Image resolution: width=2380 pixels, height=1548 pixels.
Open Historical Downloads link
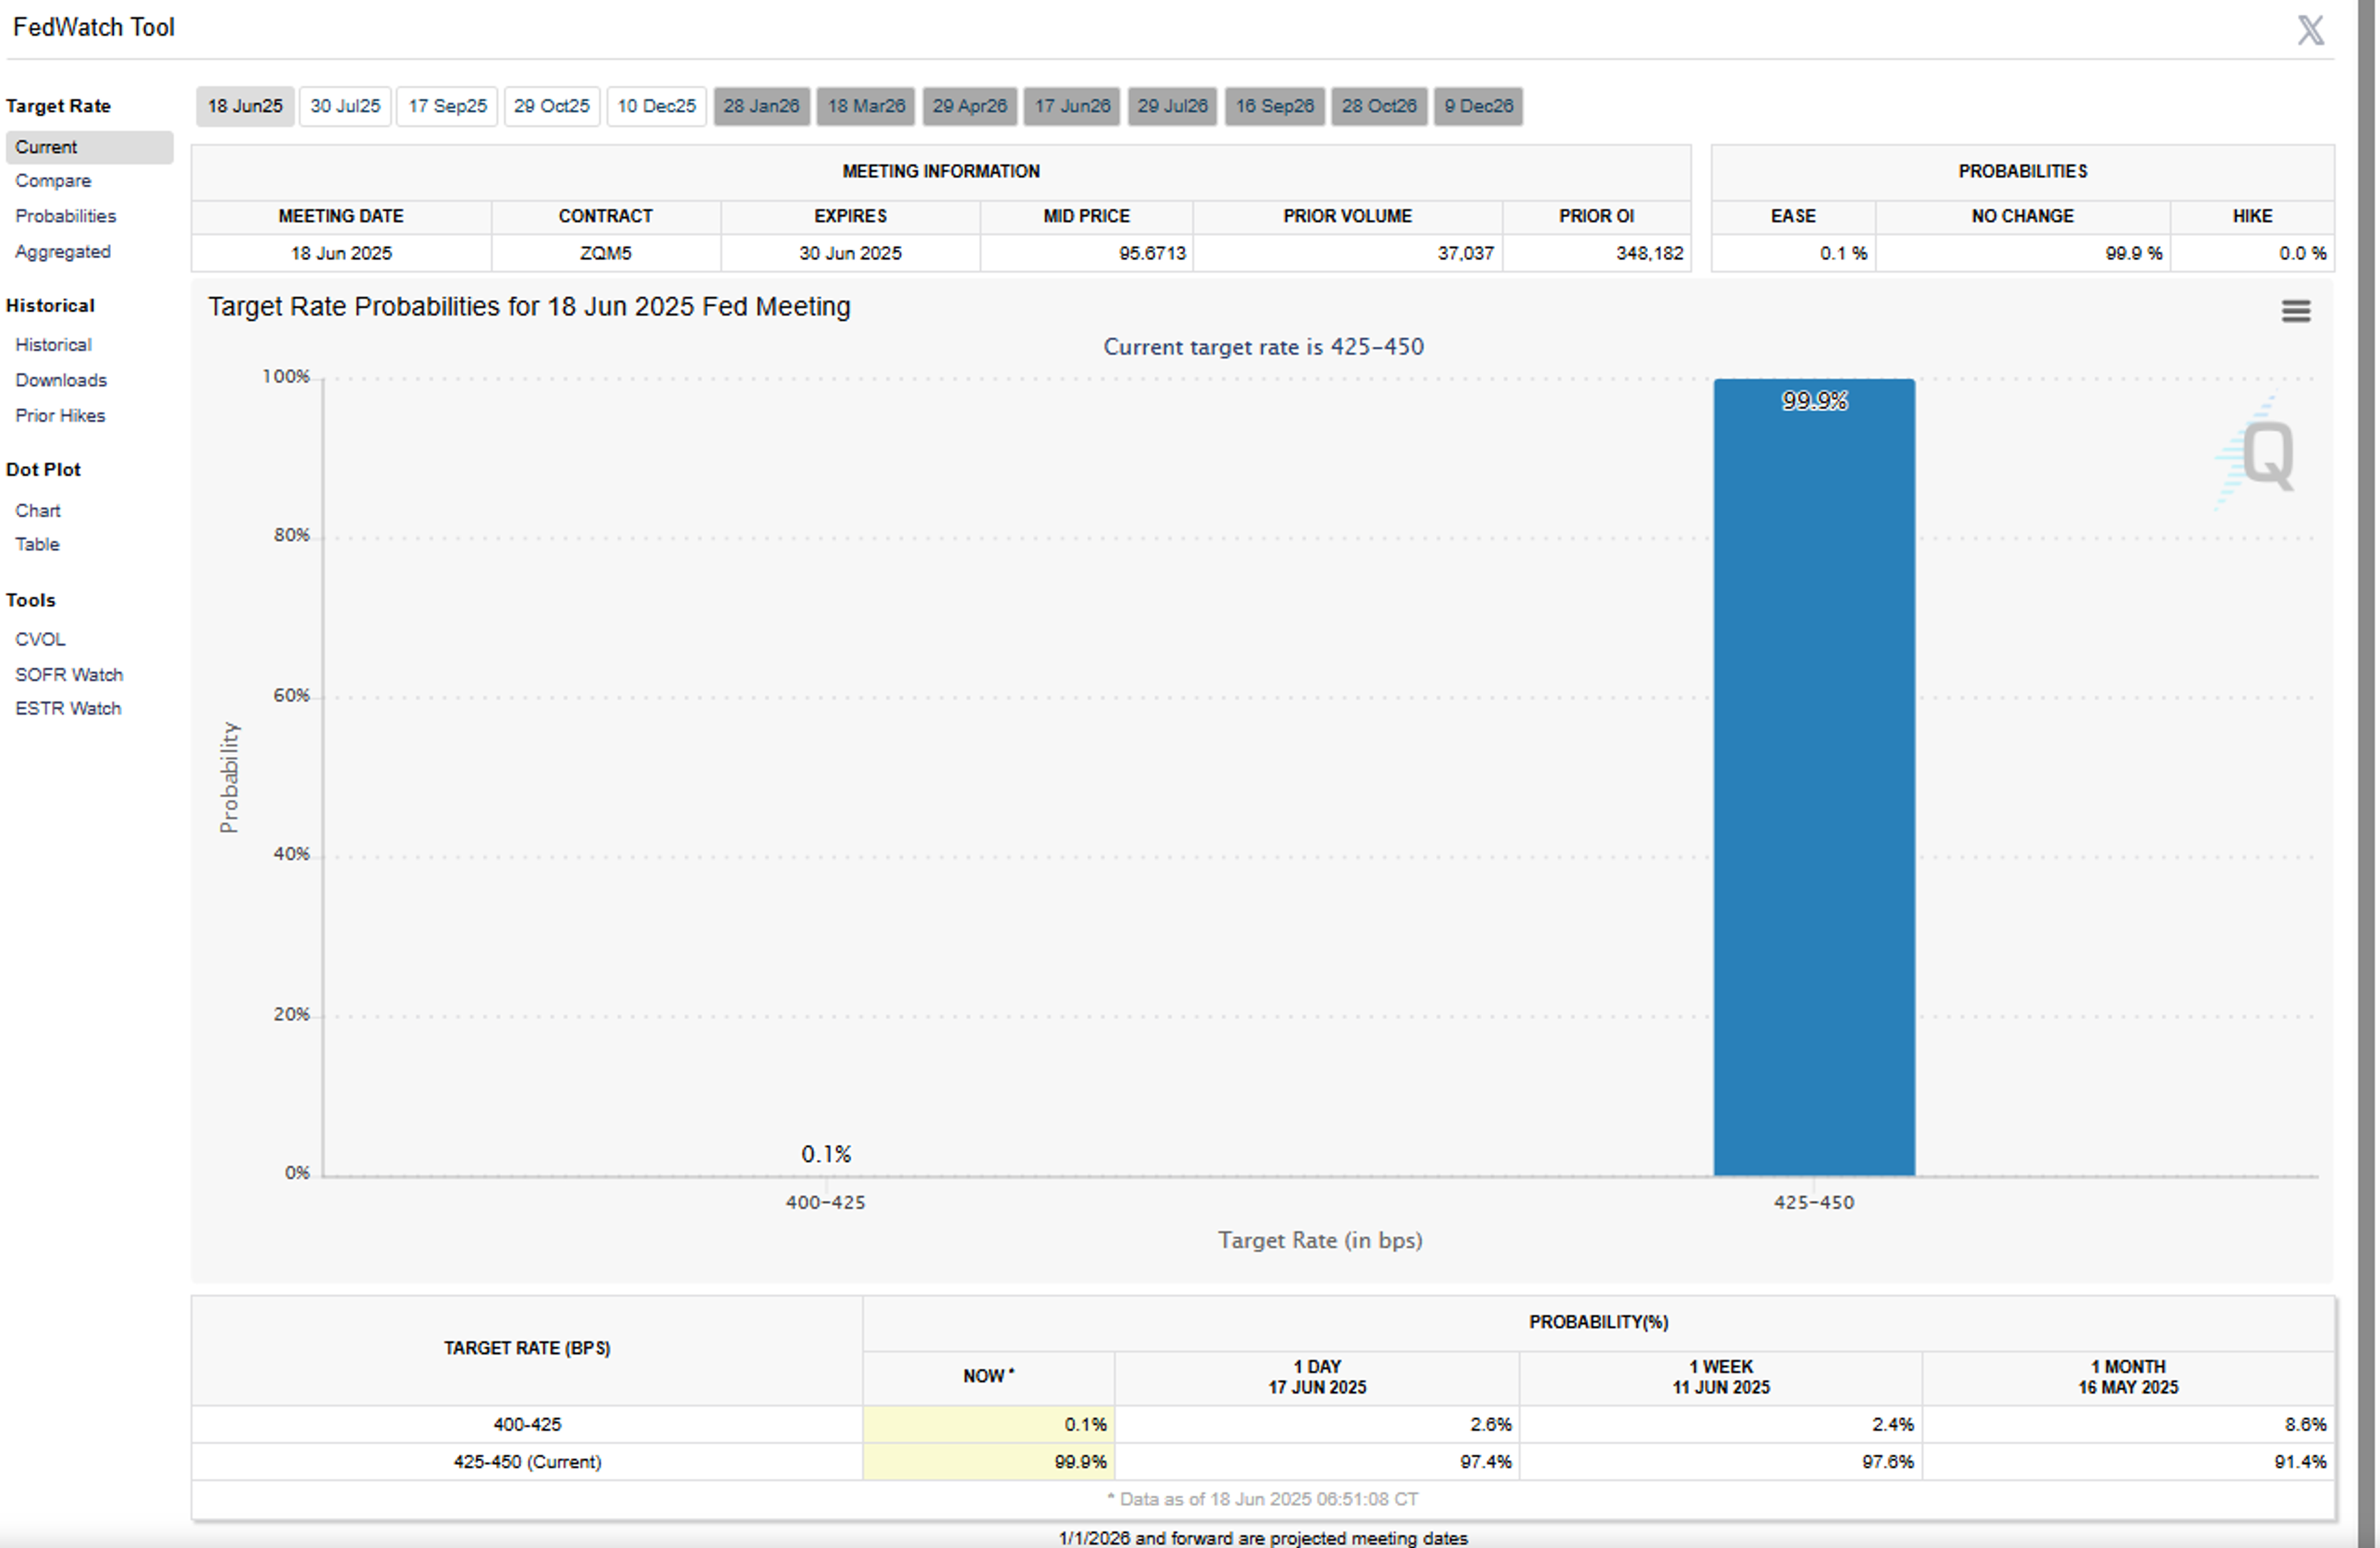point(60,380)
